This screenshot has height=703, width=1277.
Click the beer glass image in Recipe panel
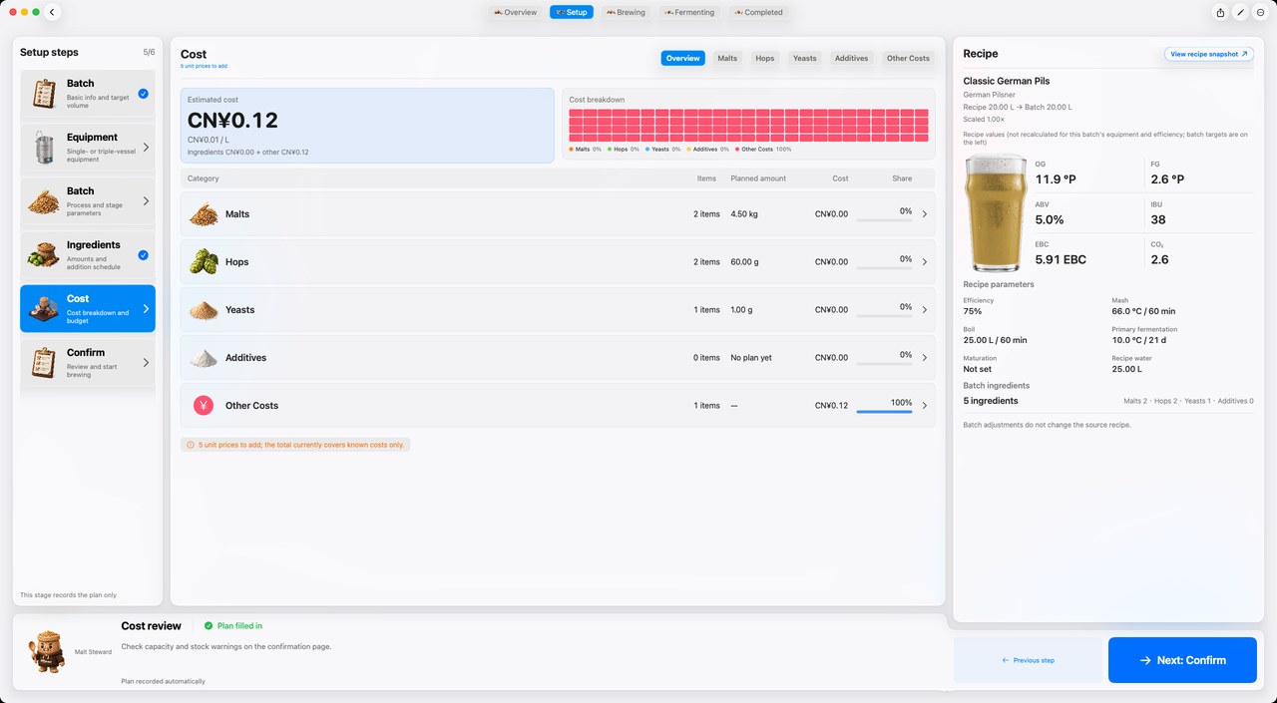tap(998, 212)
